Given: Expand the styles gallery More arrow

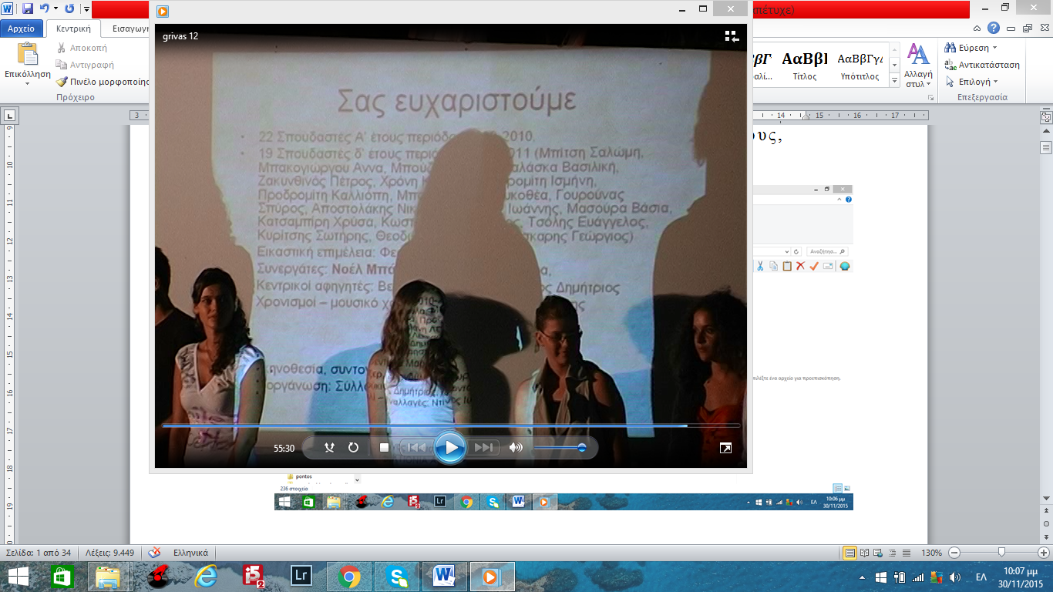Looking at the screenshot, I should point(894,81).
